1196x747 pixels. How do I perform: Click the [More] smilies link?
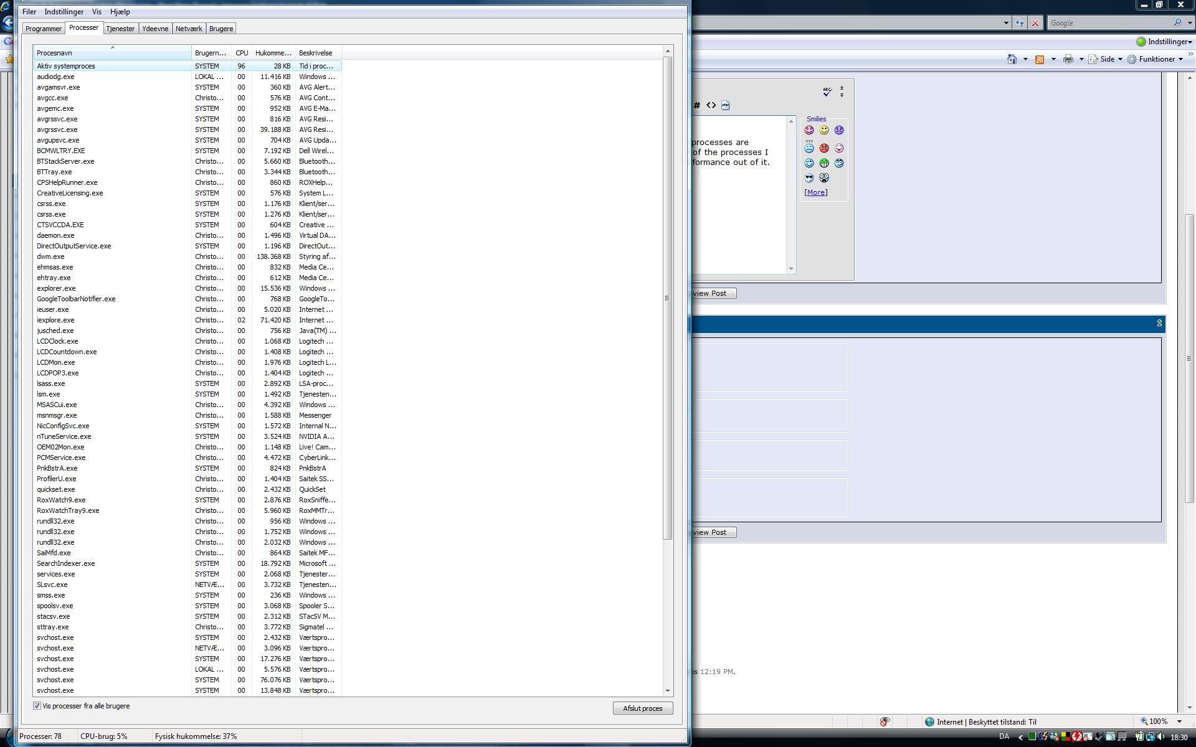tap(816, 192)
